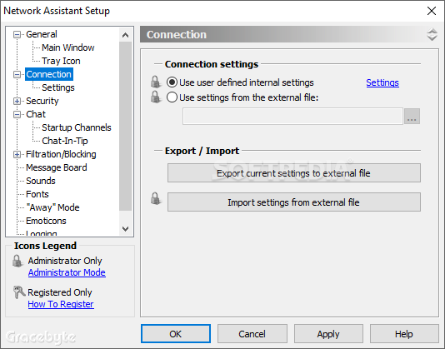Click lock icon beside user defined internal settings

coord(156,82)
